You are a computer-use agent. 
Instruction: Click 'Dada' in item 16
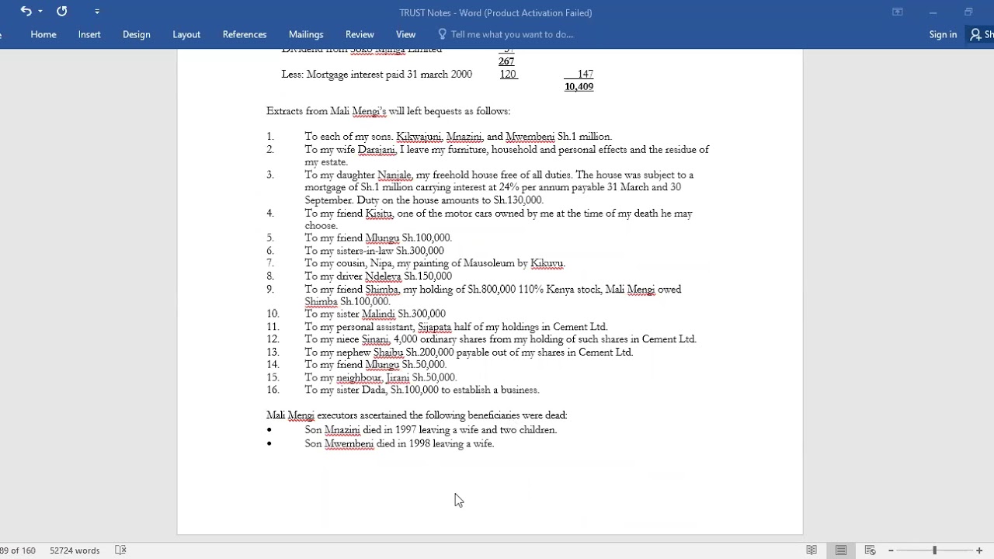[374, 391]
